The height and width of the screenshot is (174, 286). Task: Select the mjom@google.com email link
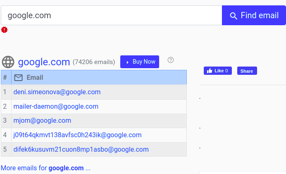click(42, 121)
